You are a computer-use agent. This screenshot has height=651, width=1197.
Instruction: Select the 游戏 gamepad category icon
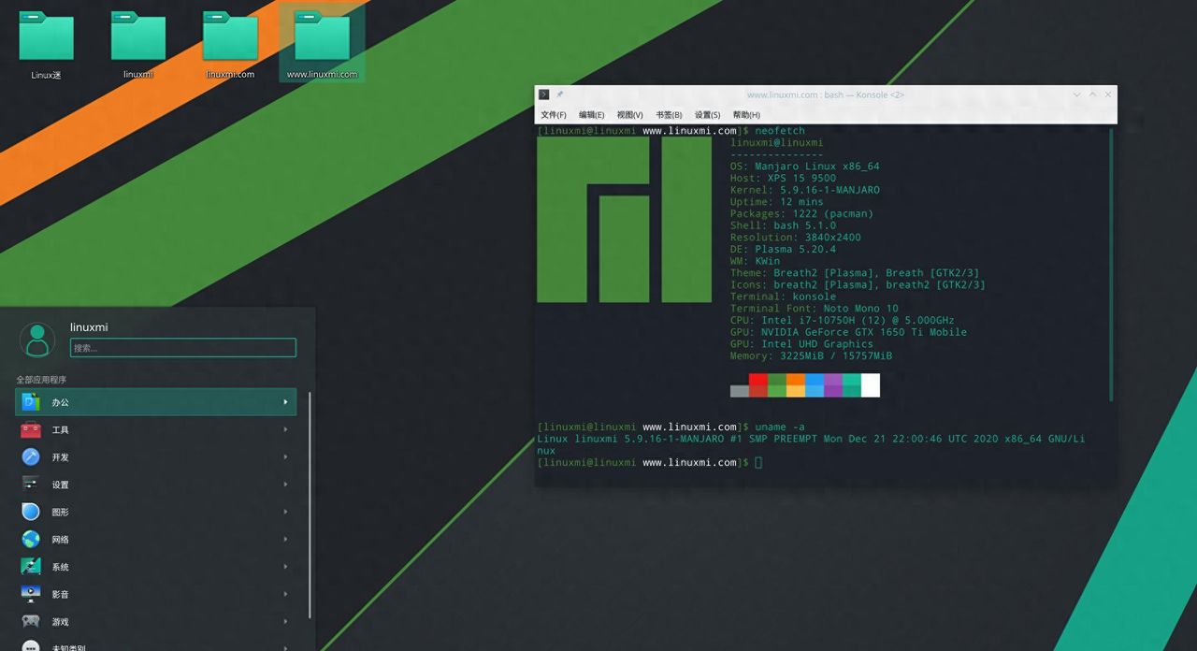tap(30, 621)
